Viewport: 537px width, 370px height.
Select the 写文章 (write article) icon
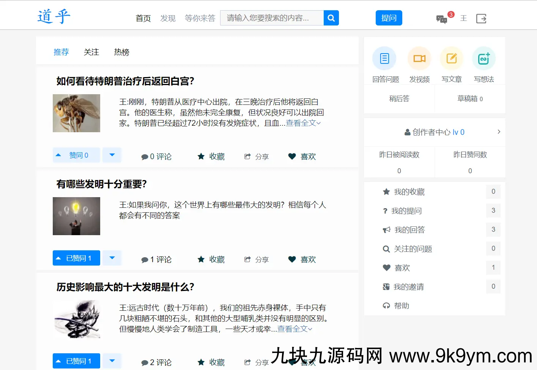tap(451, 58)
